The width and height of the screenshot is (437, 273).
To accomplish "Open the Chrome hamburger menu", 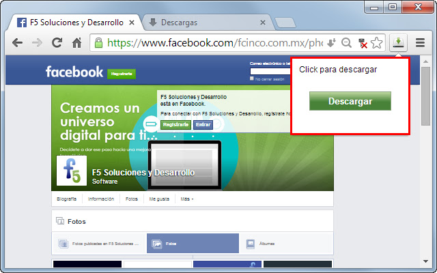I will pyautogui.click(x=420, y=42).
